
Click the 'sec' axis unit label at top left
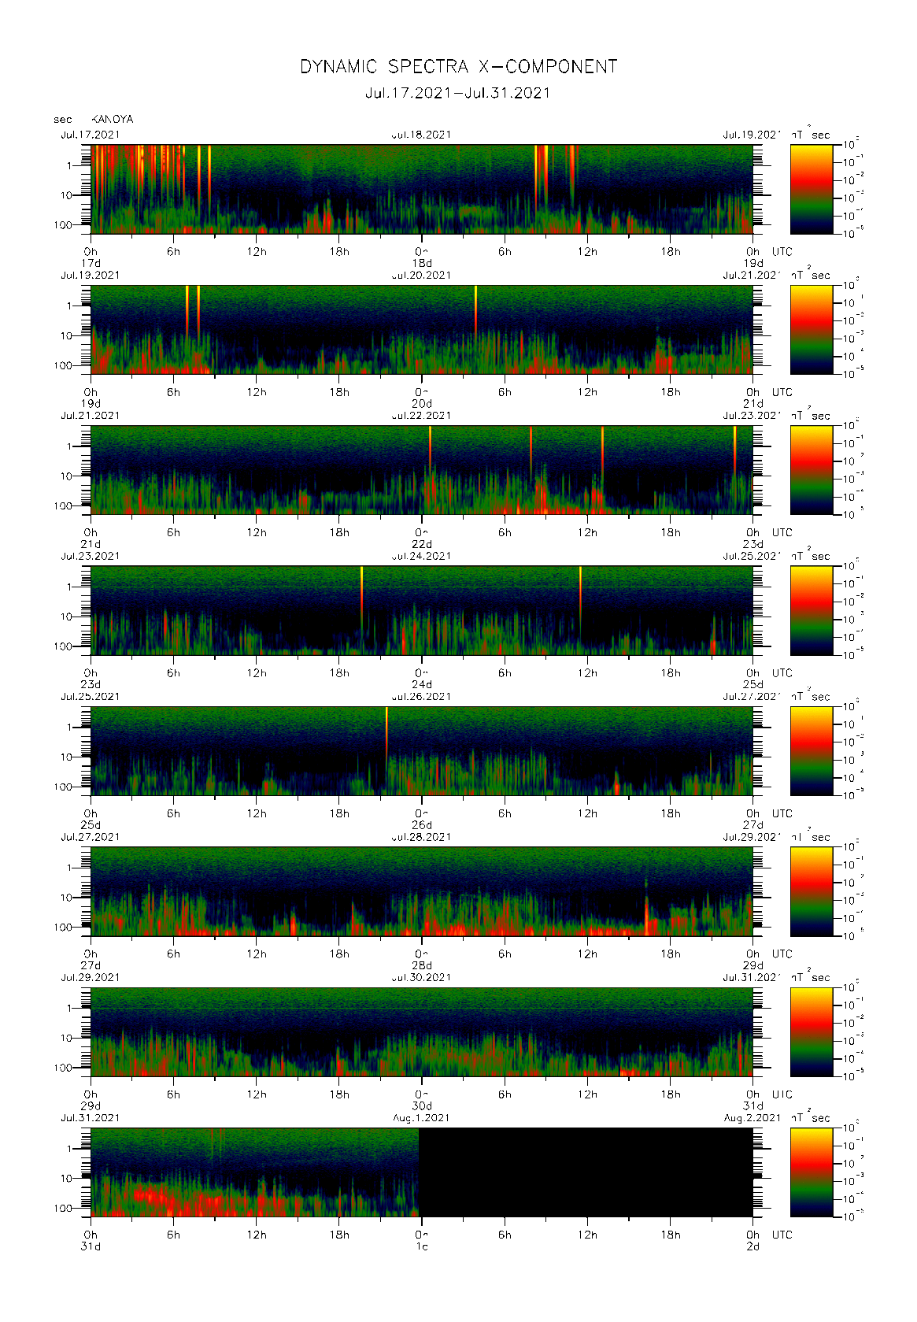63,120
